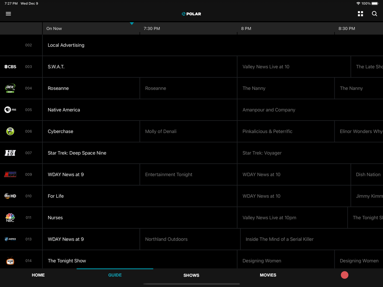Open Star Trek: Deep Space Nine
The image size is (383, 287).
(x=140, y=153)
